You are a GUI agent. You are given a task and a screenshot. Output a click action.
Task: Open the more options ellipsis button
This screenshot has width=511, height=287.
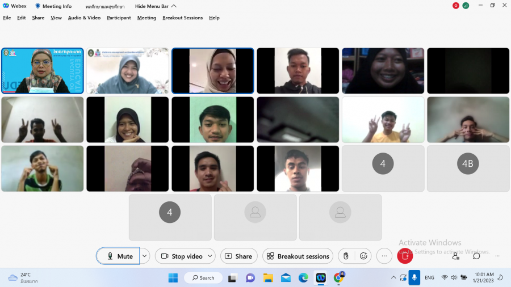(384, 256)
